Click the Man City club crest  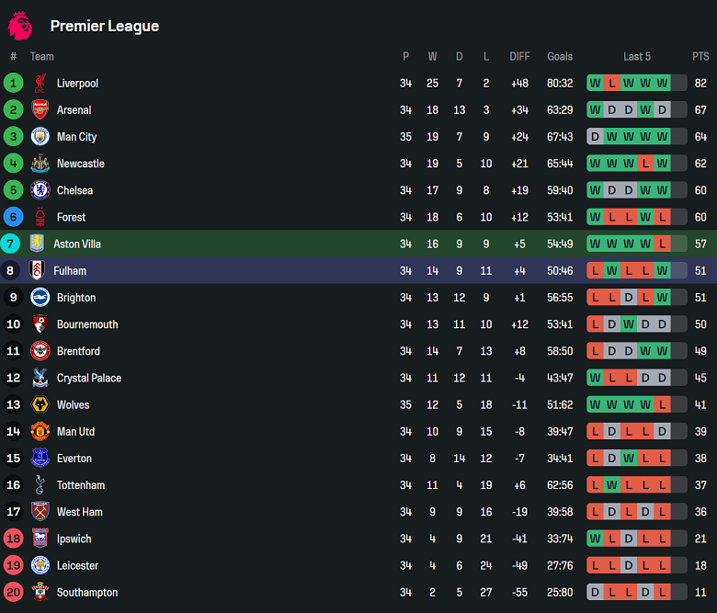[x=40, y=137]
